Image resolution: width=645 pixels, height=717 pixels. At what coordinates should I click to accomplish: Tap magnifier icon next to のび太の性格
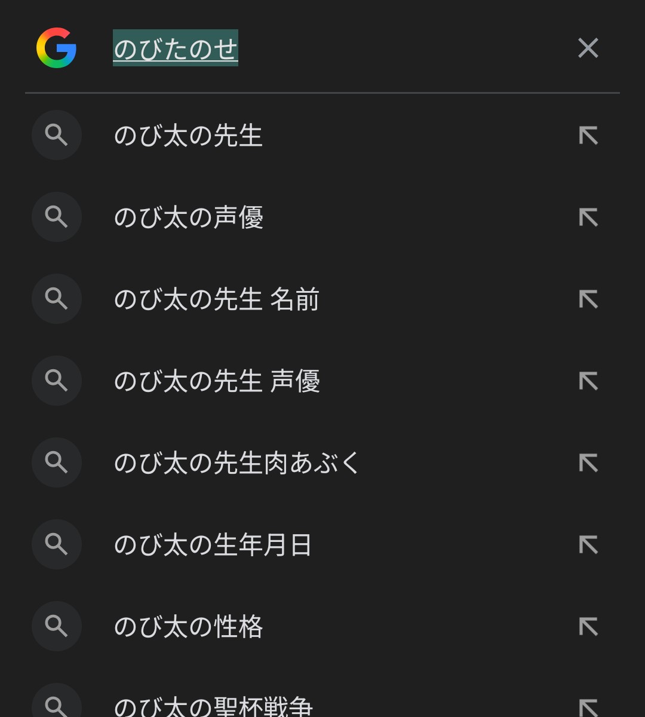pyautogui.click(x=56, y=627)
